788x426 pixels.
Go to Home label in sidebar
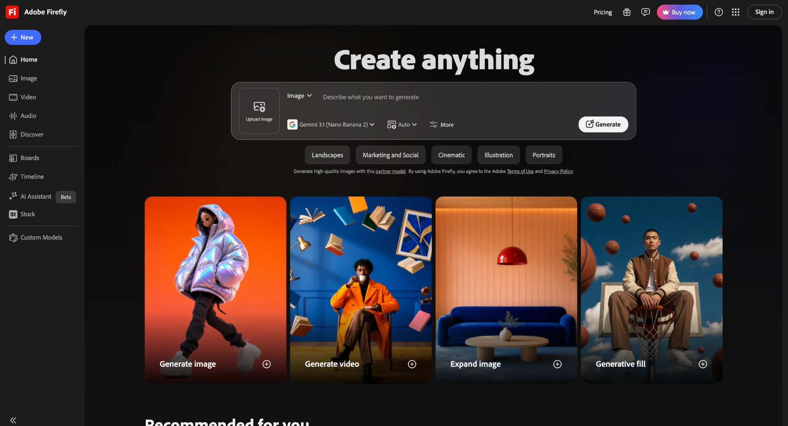29,59
